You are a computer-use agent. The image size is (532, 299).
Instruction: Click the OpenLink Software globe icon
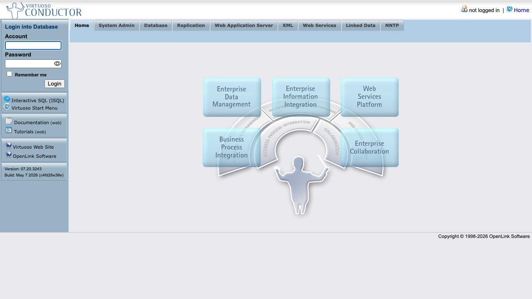9,154
